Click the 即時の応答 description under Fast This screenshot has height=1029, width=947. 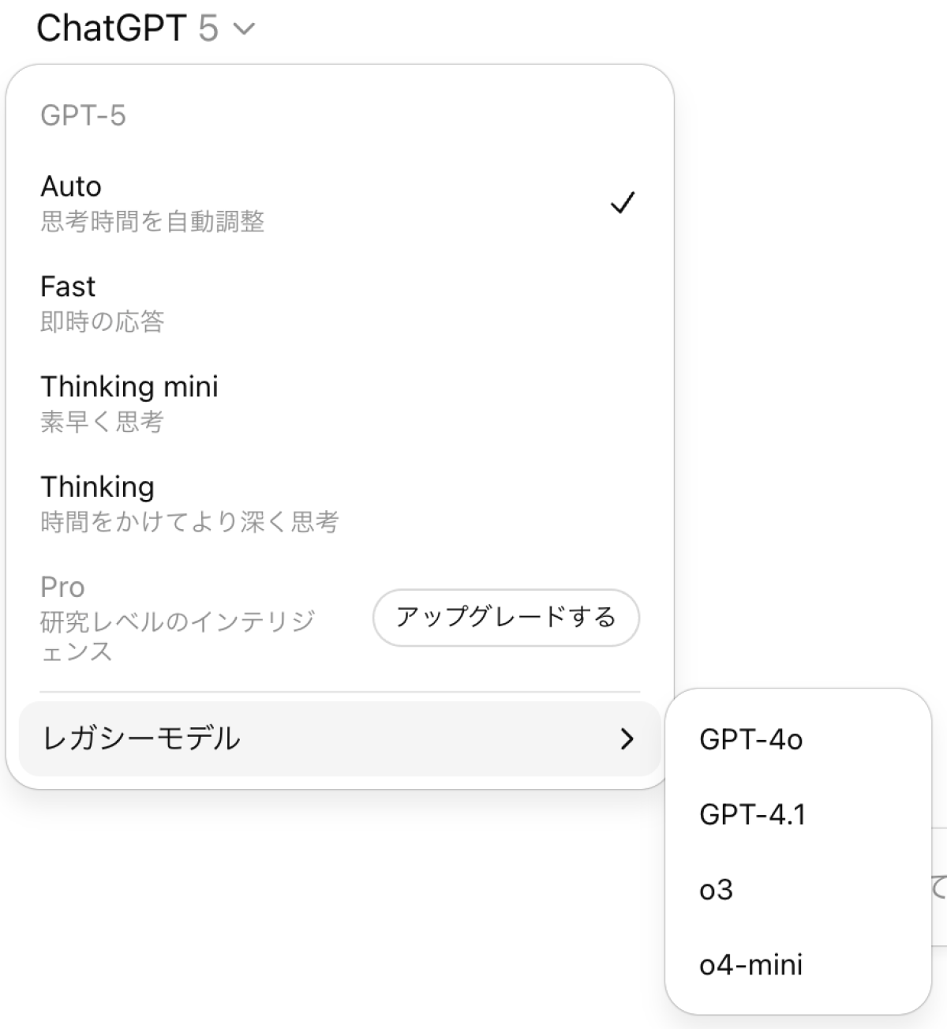click(x=103, y=322)
